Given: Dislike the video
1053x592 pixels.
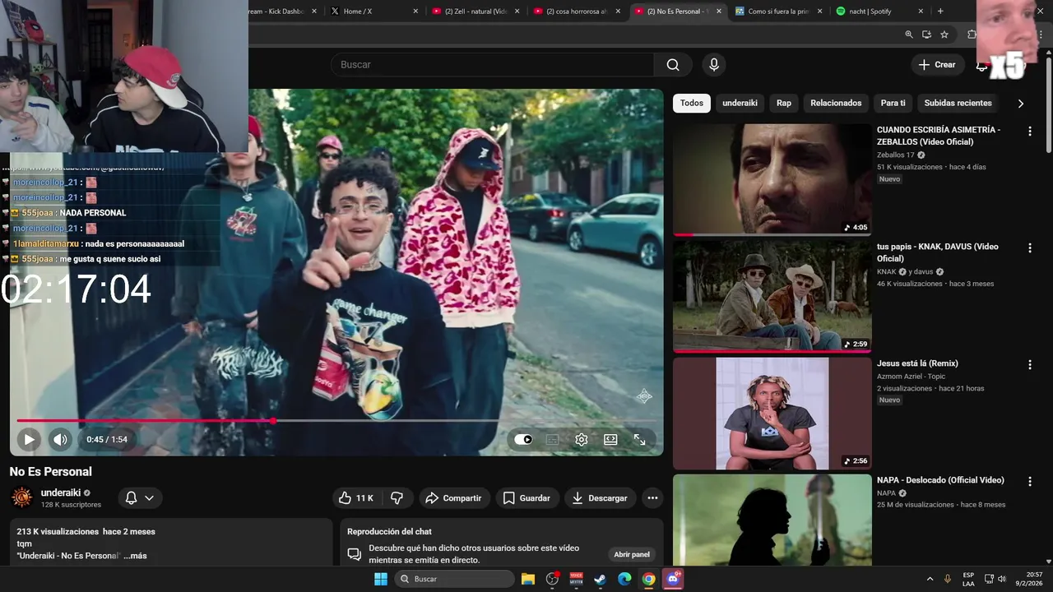Looking at the screenshot, I should pos(397,498).
